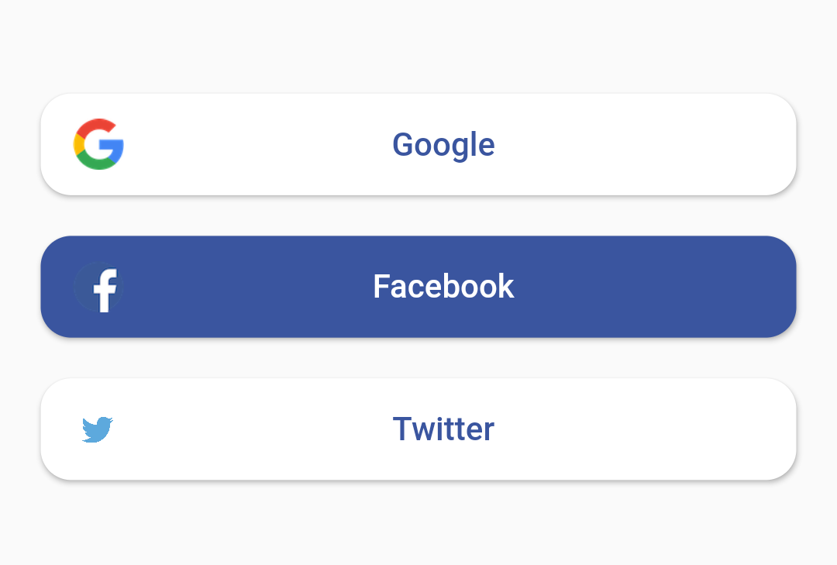Select the red, yellow, green, blue G icon

coord(99,144)
